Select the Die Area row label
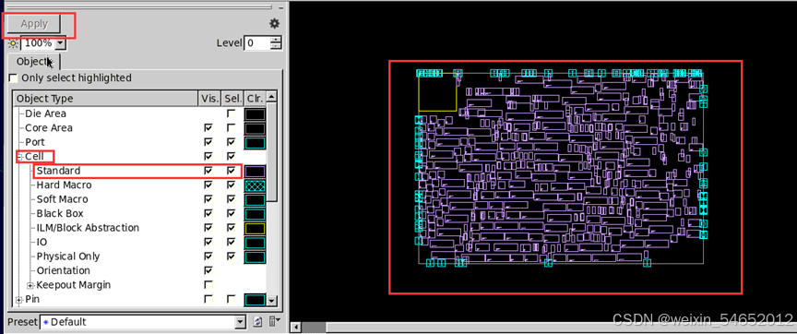 pos(45,113)
